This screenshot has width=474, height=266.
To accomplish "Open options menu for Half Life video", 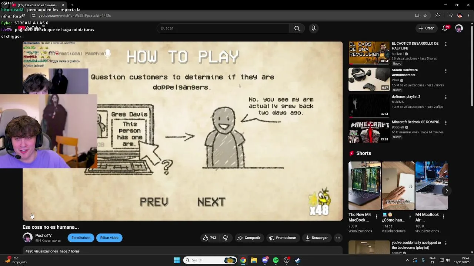I will point(446,44).
